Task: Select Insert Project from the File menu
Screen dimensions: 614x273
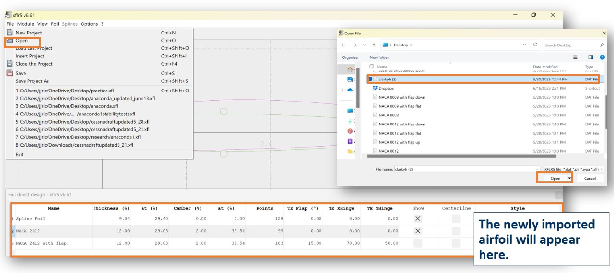Action: [x=30, y=56]
